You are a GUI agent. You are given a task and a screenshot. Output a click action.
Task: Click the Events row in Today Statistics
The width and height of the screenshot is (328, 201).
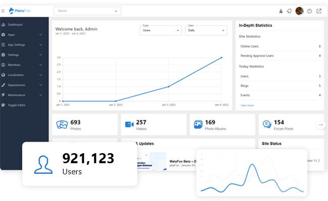click(x=280, y=95)
